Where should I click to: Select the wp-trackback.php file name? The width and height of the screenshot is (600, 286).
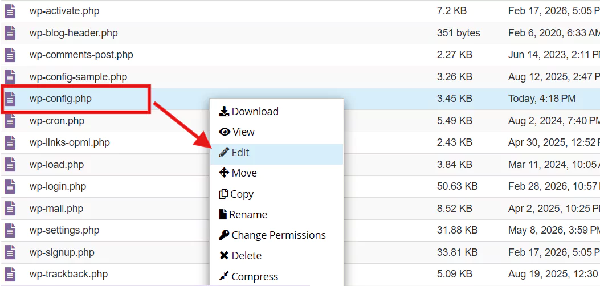click(68, 275)
